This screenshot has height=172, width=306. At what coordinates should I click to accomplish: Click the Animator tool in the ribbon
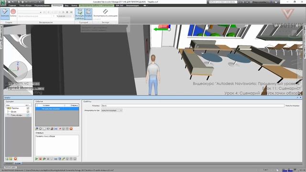5,14
